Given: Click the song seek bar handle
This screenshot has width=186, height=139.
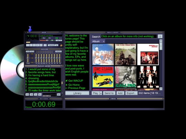Looking at the screenshot, I should pos(28,42).
